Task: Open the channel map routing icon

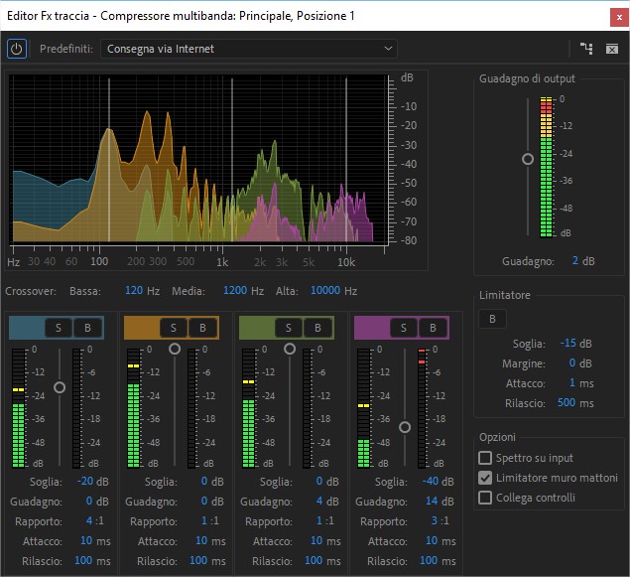Action: [x=587, y=48]
